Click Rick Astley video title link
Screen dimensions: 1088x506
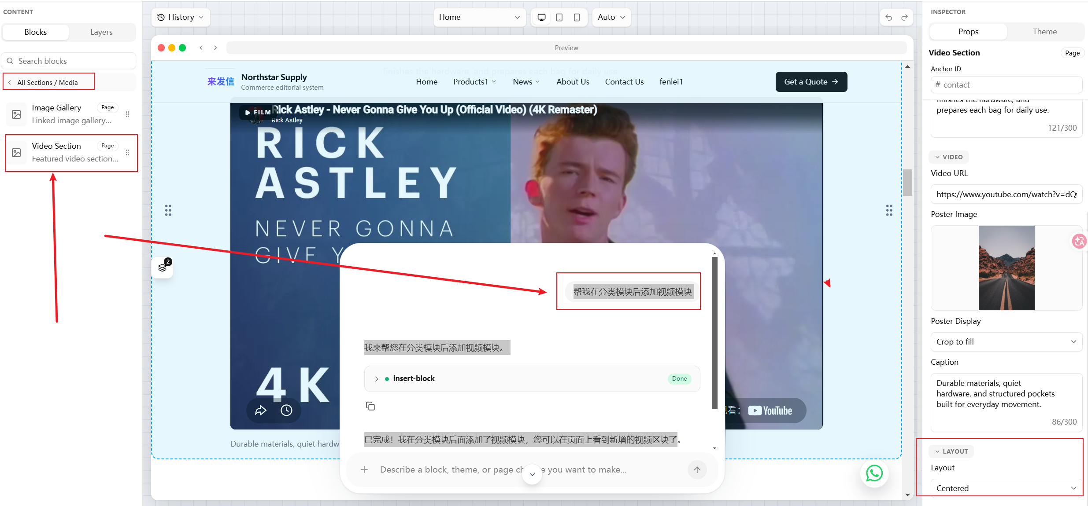point(434,110)
